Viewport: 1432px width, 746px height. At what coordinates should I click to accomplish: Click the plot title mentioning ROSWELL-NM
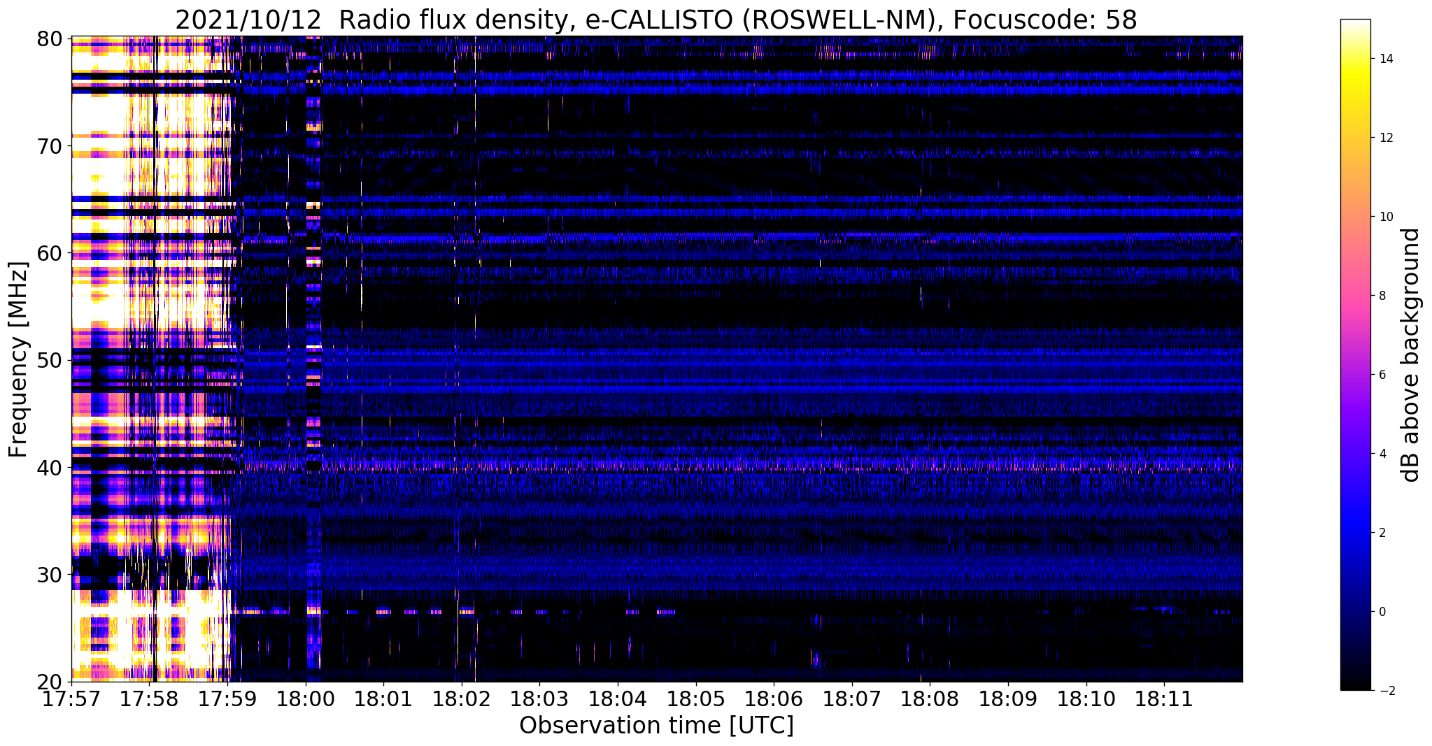pos(656,20)
